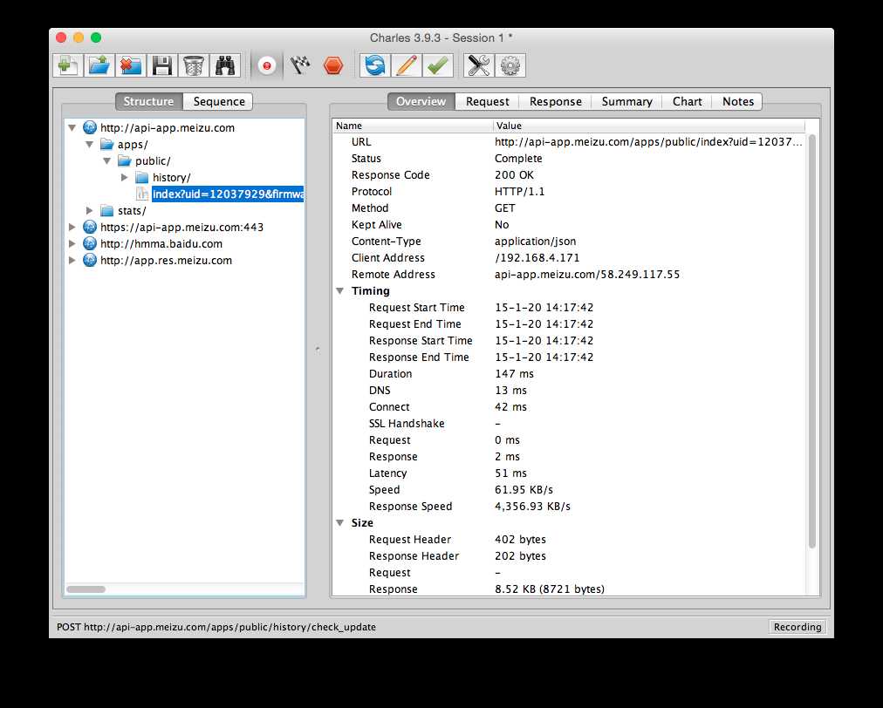The width and height of the screenshot is (883, 708).
Task: Collapse the http://api-app.meizu.com host node
Action: point(72,128)
